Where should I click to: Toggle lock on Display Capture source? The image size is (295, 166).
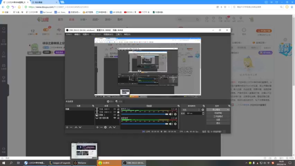click(x=118, y=118)
